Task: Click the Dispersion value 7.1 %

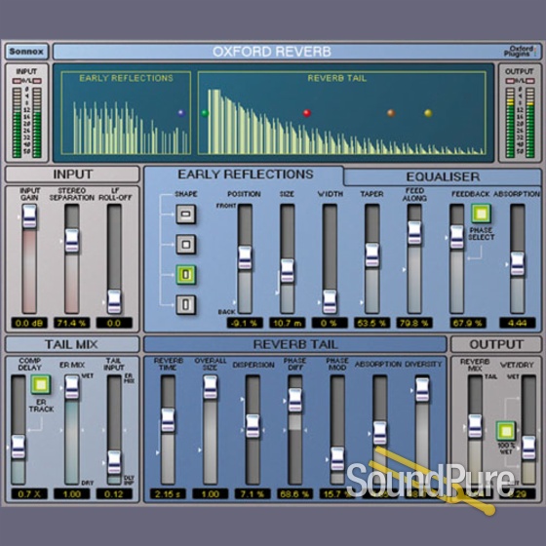Action: pyautogui.click(x=253, y=493)
